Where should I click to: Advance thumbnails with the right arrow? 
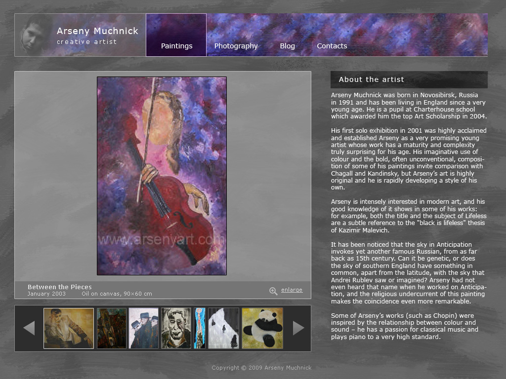(x=298, y=328)
